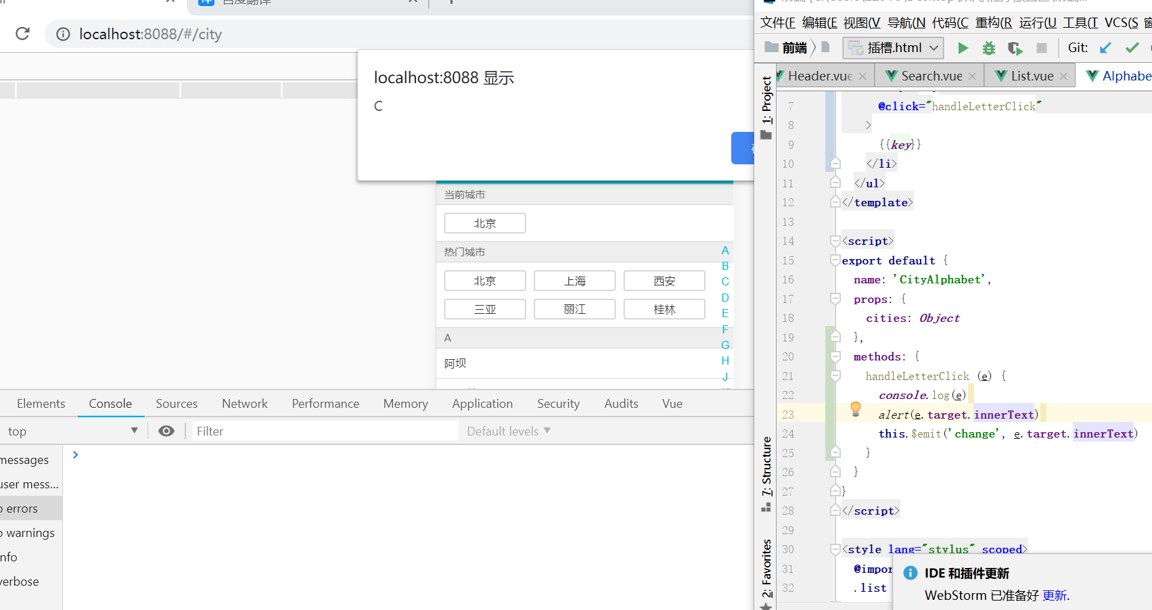Run the configuration with the green play icon

point(963,48)
